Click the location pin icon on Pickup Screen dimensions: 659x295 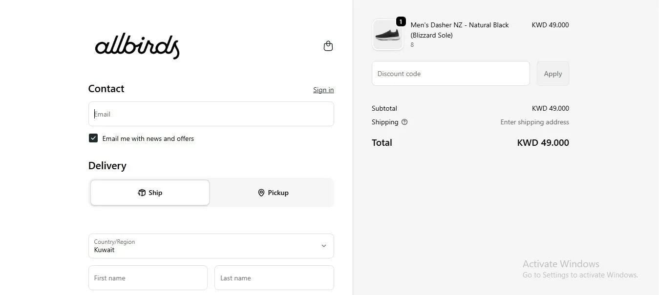pos(261,193)
